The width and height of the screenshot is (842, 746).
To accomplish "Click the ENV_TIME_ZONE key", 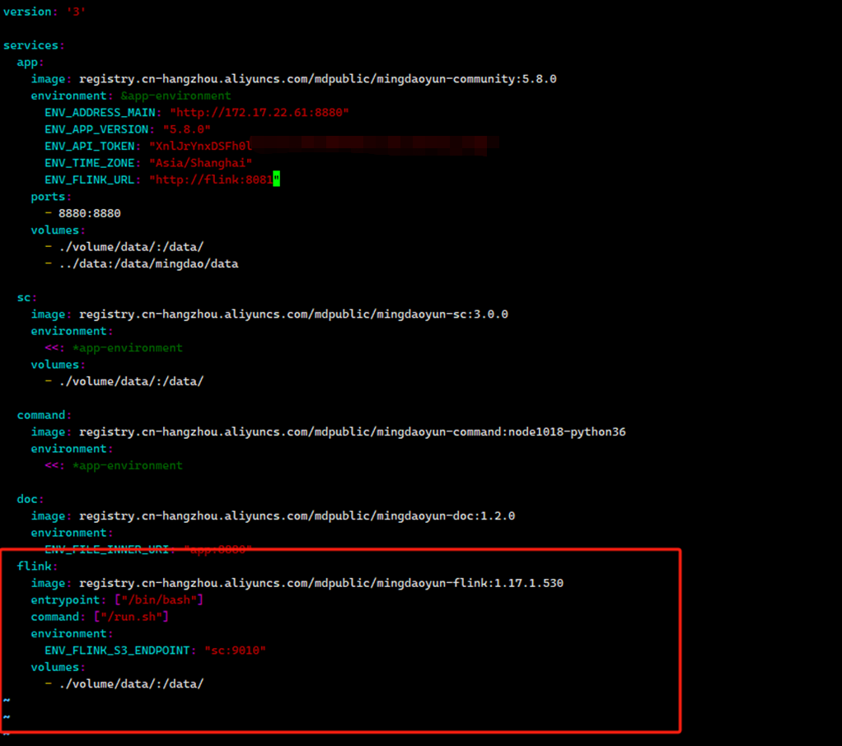I will click(x=90, y=163).
